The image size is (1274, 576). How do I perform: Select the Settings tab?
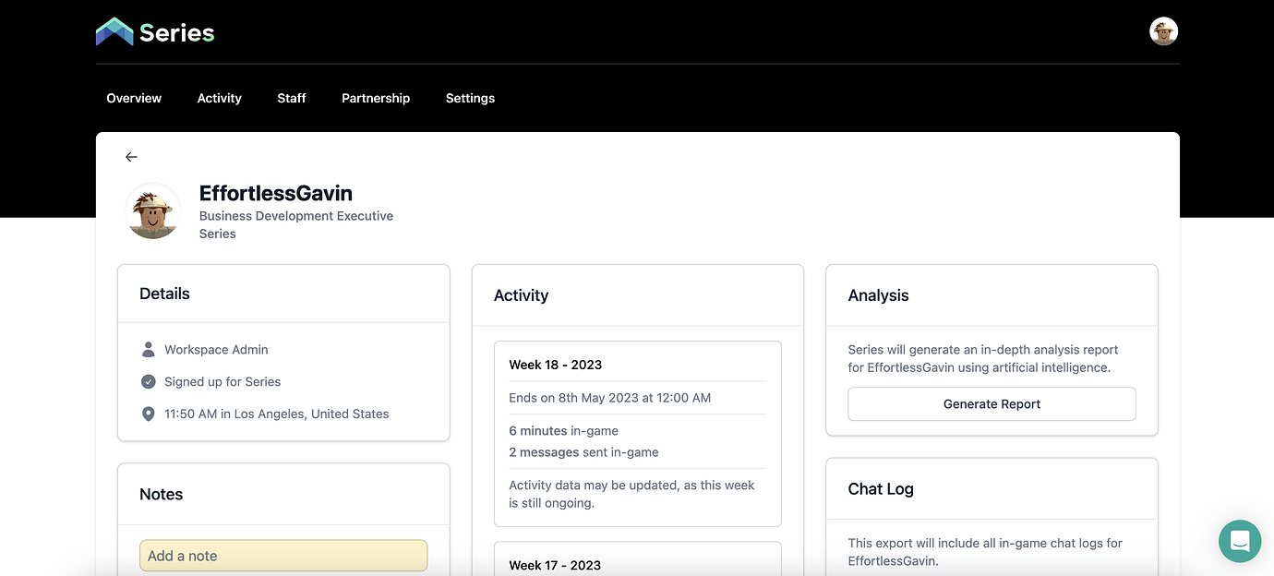pos(470,98)
